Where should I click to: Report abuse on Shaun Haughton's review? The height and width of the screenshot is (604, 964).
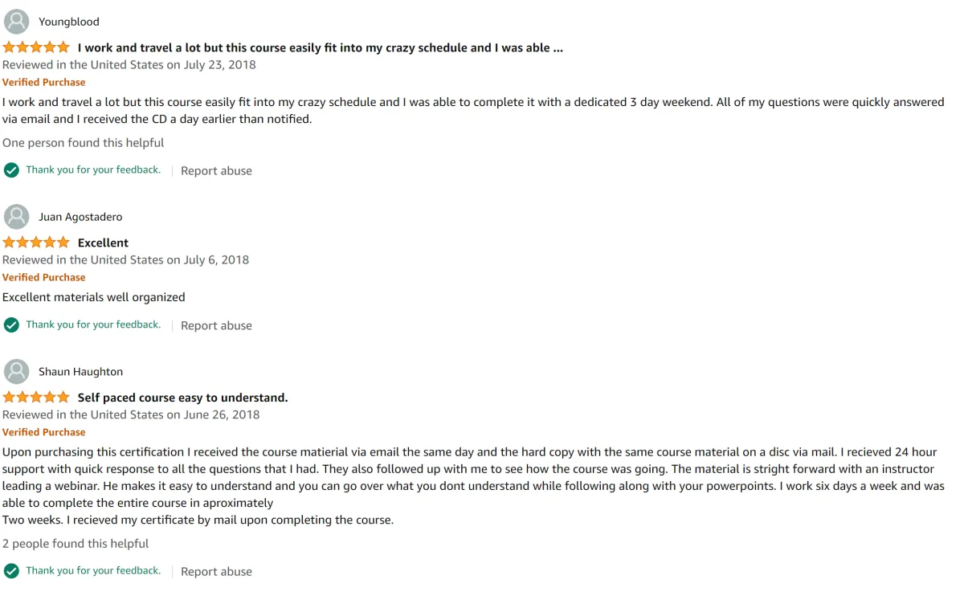pyautogui.click(x=216, y=572)
